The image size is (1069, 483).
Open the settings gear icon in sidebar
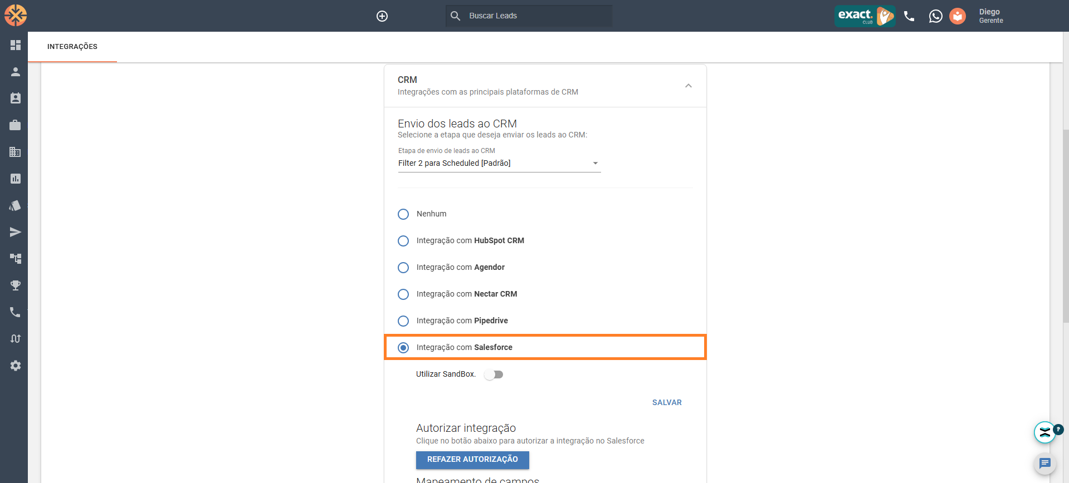pyautogui.click(x=16, y=366)
